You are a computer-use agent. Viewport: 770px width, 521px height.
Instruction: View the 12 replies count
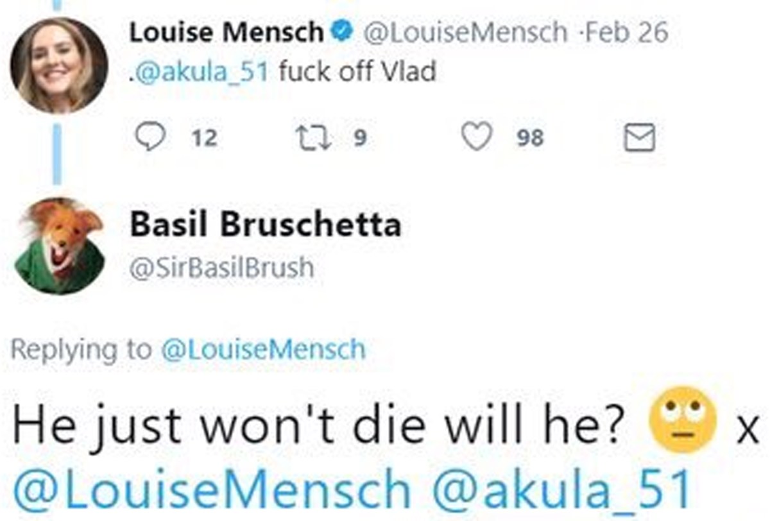[205, 138]
